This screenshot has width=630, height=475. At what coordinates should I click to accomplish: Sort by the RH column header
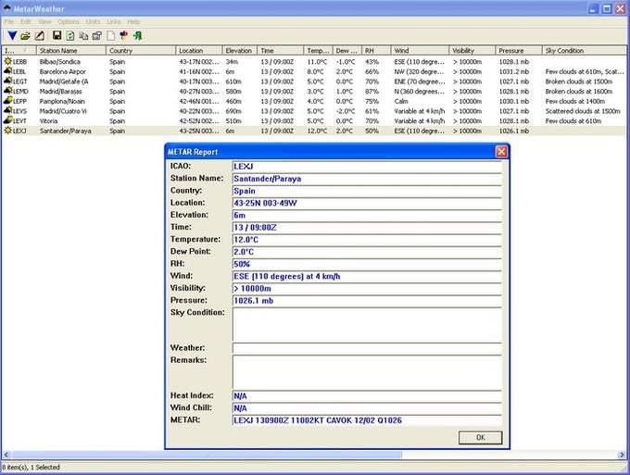pyautogui.click(x=376, y=51)
